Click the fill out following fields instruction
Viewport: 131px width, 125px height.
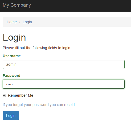37,48
